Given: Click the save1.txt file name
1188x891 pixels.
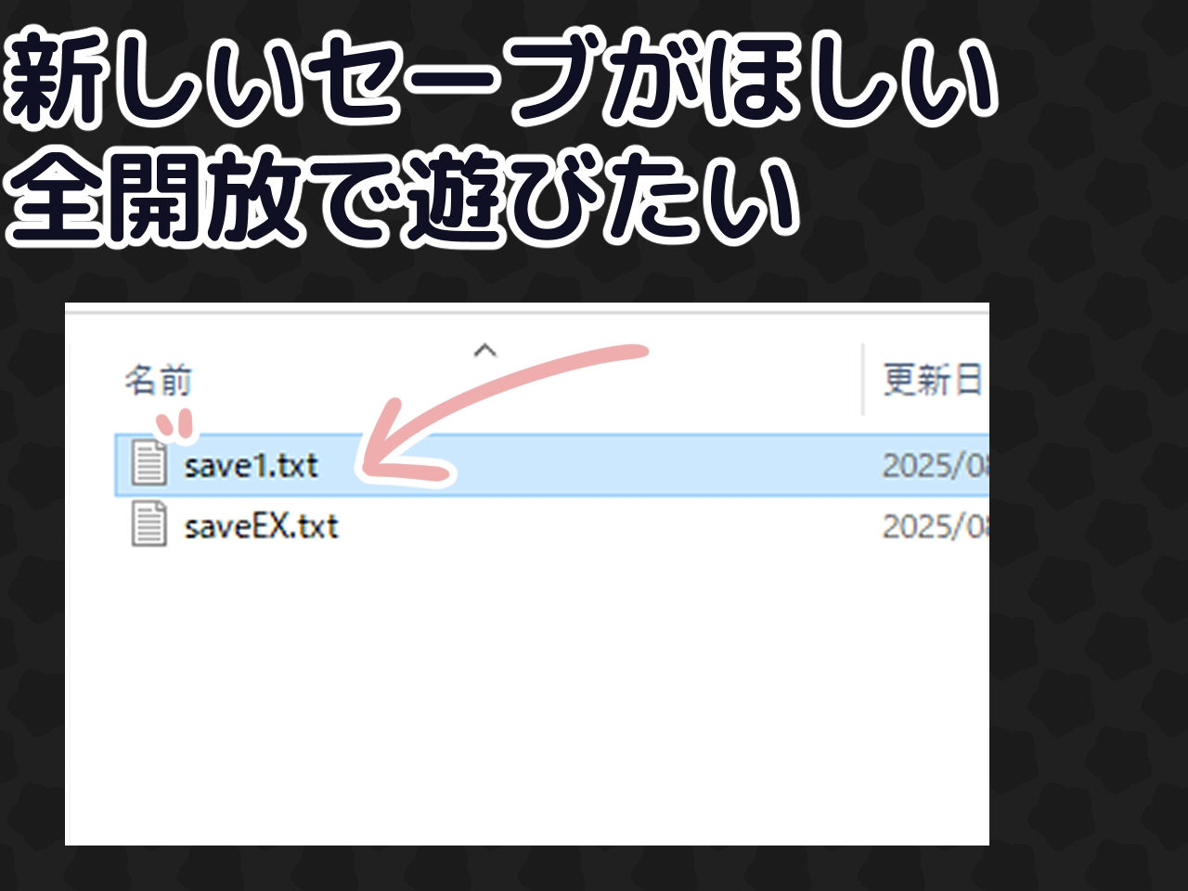Looking at the screenshot, I should pos(251,465).
